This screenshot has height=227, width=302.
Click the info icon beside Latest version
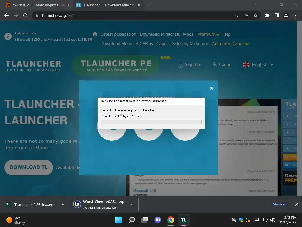[x=8, y=36]
